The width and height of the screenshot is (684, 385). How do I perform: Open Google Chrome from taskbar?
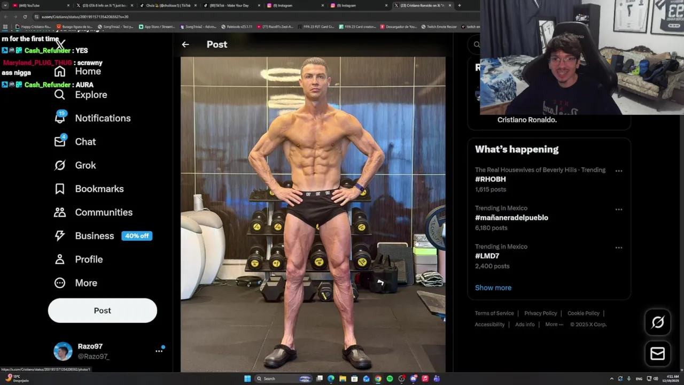click(x=378, y=379)
